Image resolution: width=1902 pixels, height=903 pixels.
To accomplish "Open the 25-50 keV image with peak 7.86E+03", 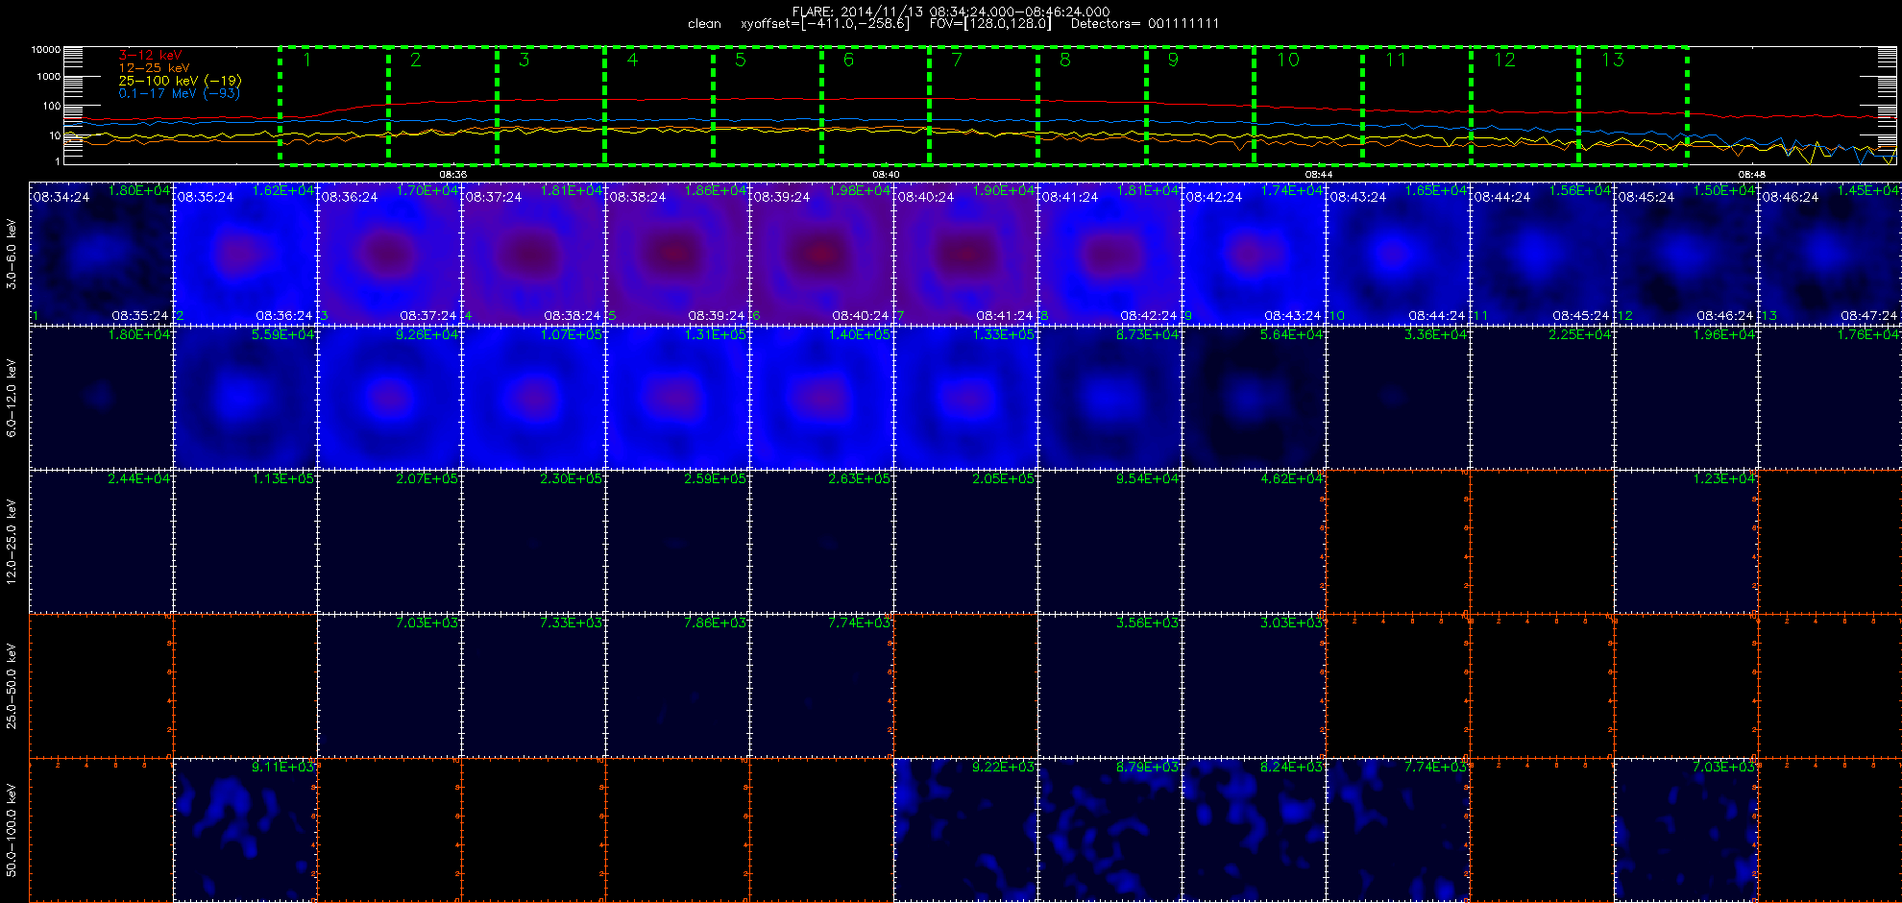I will point(677,686).
